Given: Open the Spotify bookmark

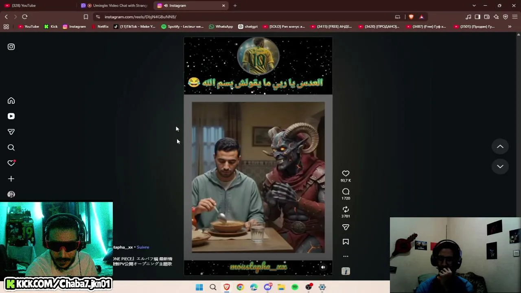Looking at the screenshot, I should [182, 26].
